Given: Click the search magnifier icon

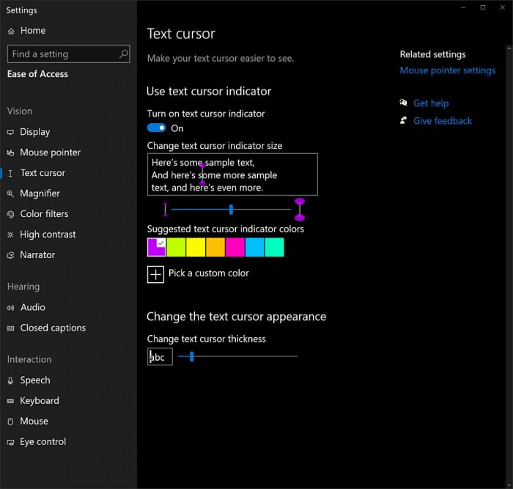Looking at the screenshot, I should point(123,54).
